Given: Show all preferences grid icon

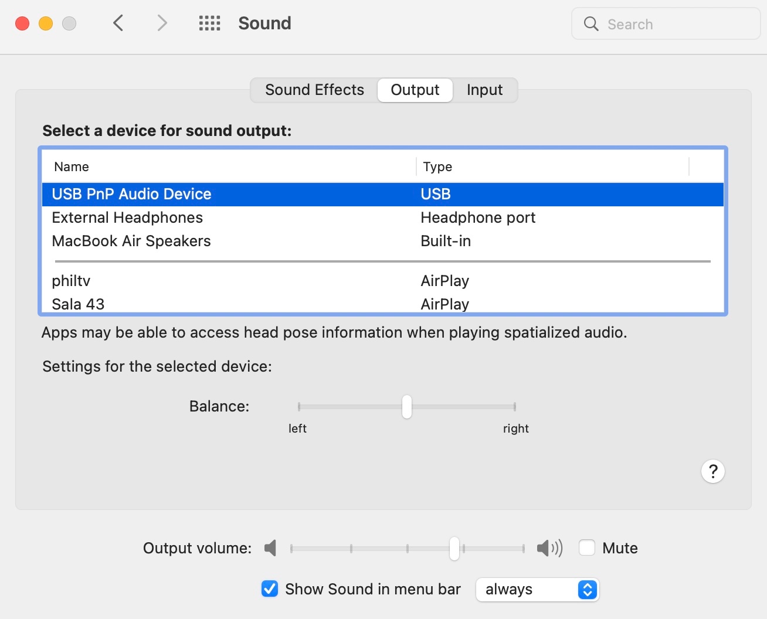Looking at the screenshot, I should [x=209, y=23].
